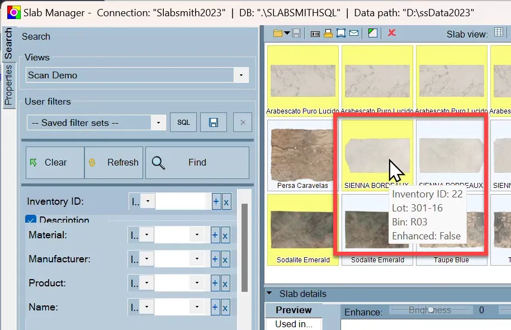Uncheck the Description checkbox

pos(31,219)
